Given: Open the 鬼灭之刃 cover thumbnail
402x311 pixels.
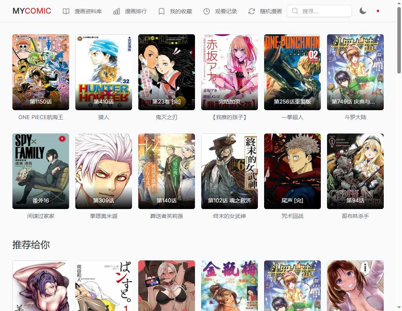Looking at the screenshot, I should pyautogui.click(x=166, y=72).
